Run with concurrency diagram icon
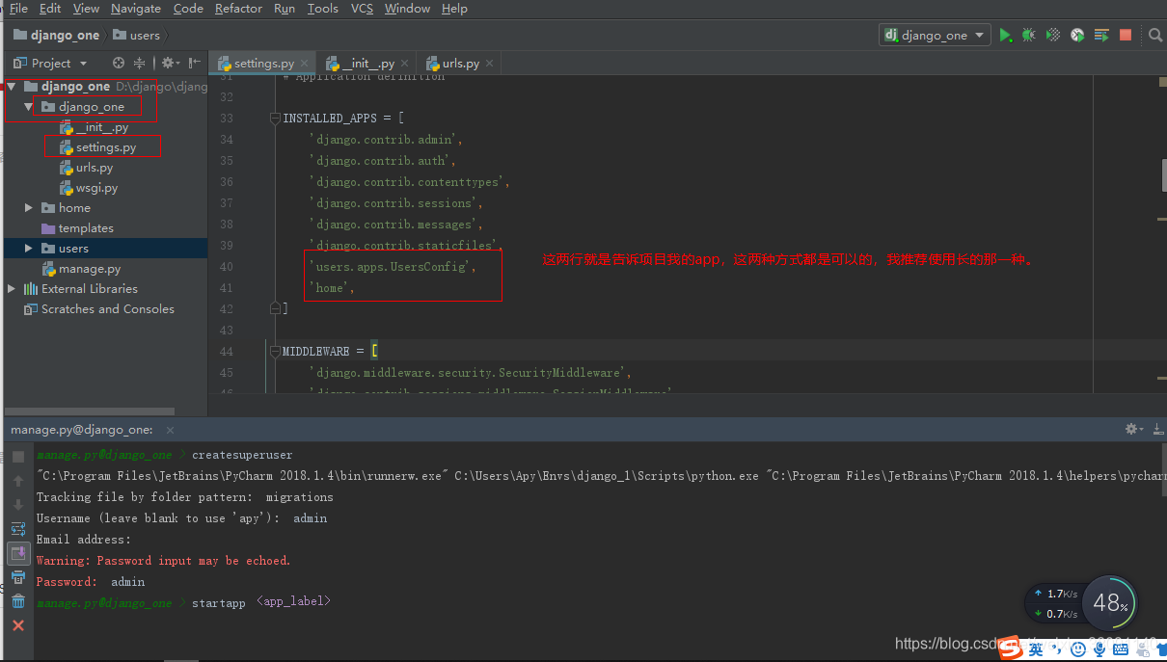Screen dimensions: 1167x662 tap(1100, 36)
